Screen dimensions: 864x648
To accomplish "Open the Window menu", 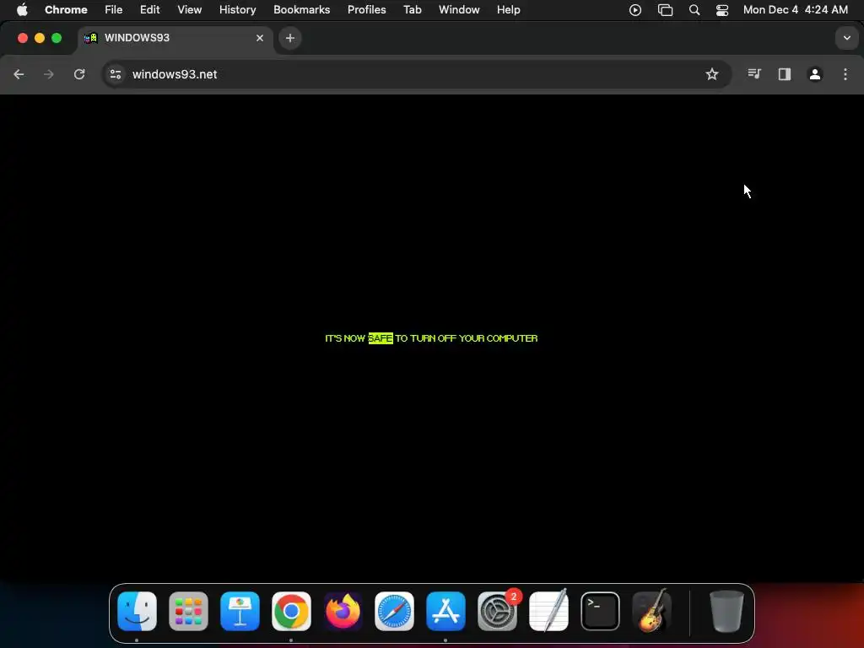I will 459,10.
